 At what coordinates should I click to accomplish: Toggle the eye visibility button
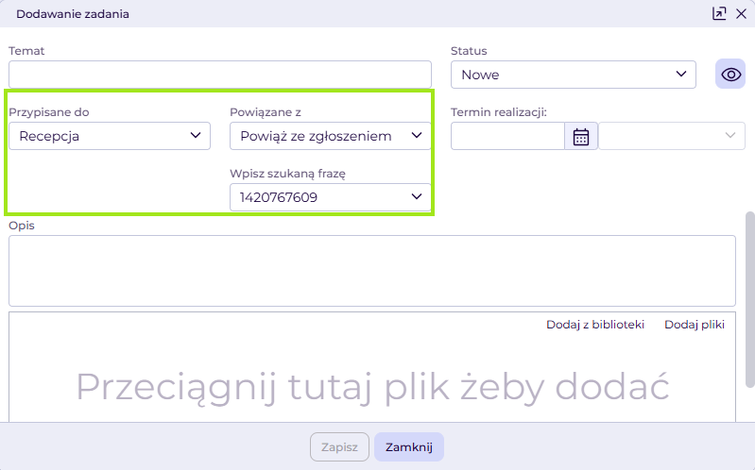730,74
